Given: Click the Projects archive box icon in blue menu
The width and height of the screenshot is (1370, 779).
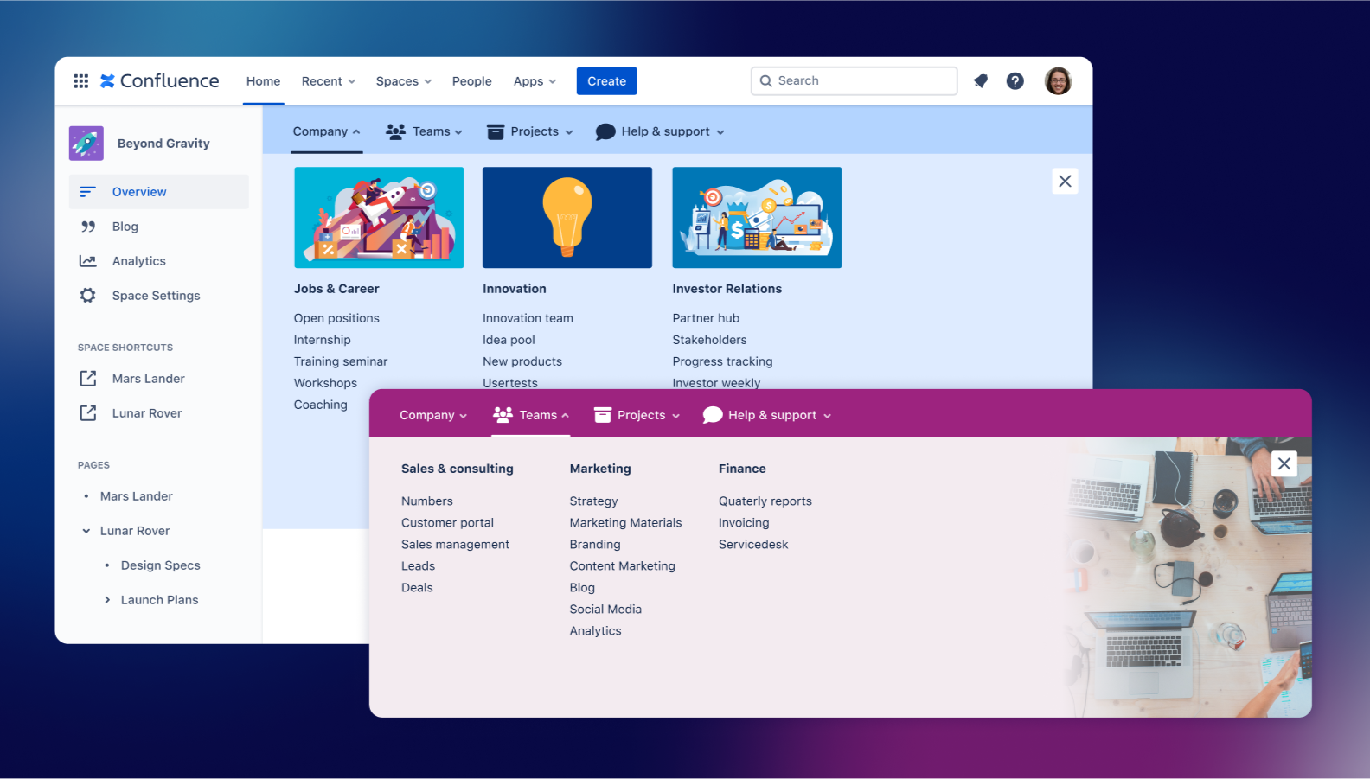Looking at the screenshot, I should (x=496, y=131).
